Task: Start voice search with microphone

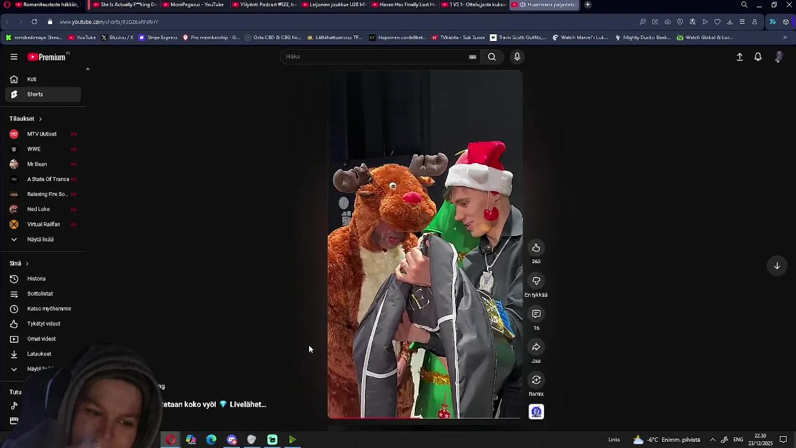Action: click(x=517, y=57)
